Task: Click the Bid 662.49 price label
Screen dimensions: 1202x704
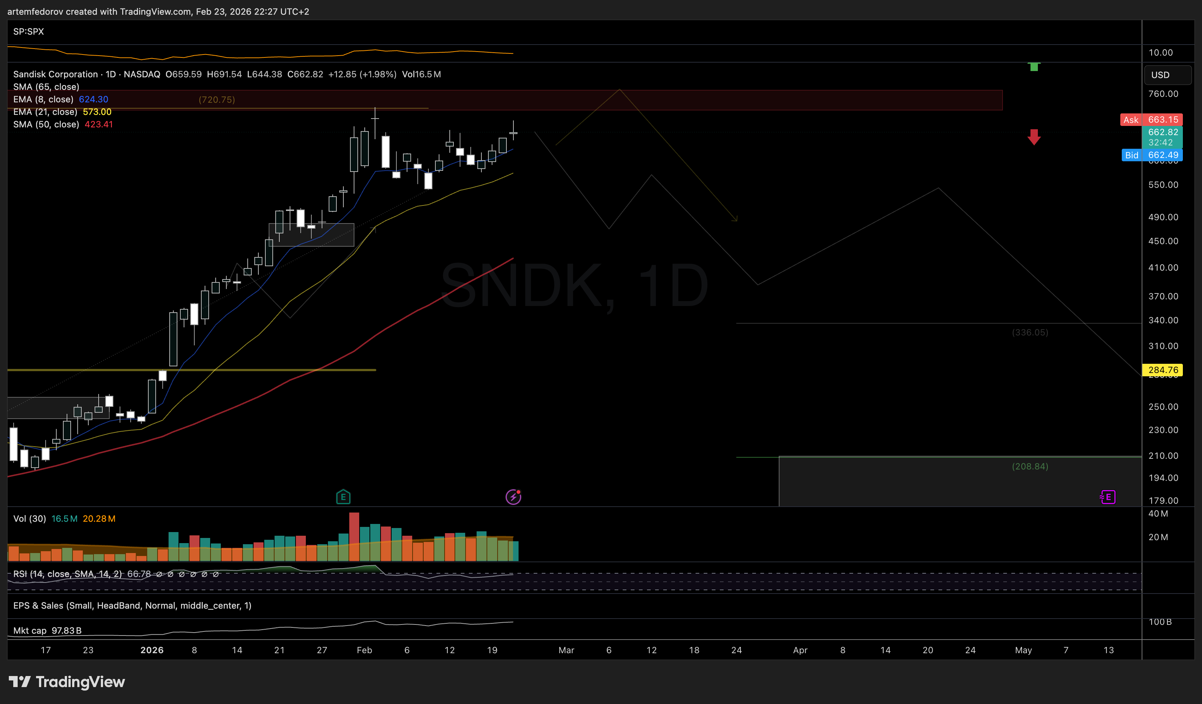Action: pyautogui.click(x=1152, y=155)
